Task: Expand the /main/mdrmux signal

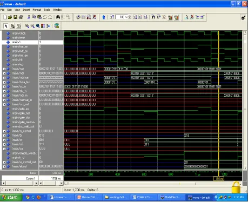Action: click(4, 78)
